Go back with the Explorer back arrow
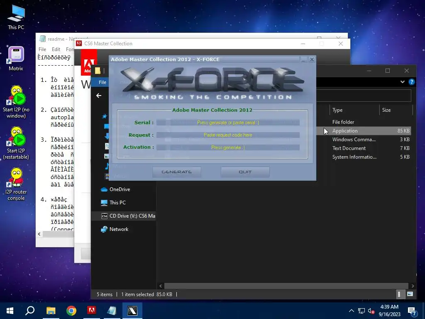 click(99, 96)
